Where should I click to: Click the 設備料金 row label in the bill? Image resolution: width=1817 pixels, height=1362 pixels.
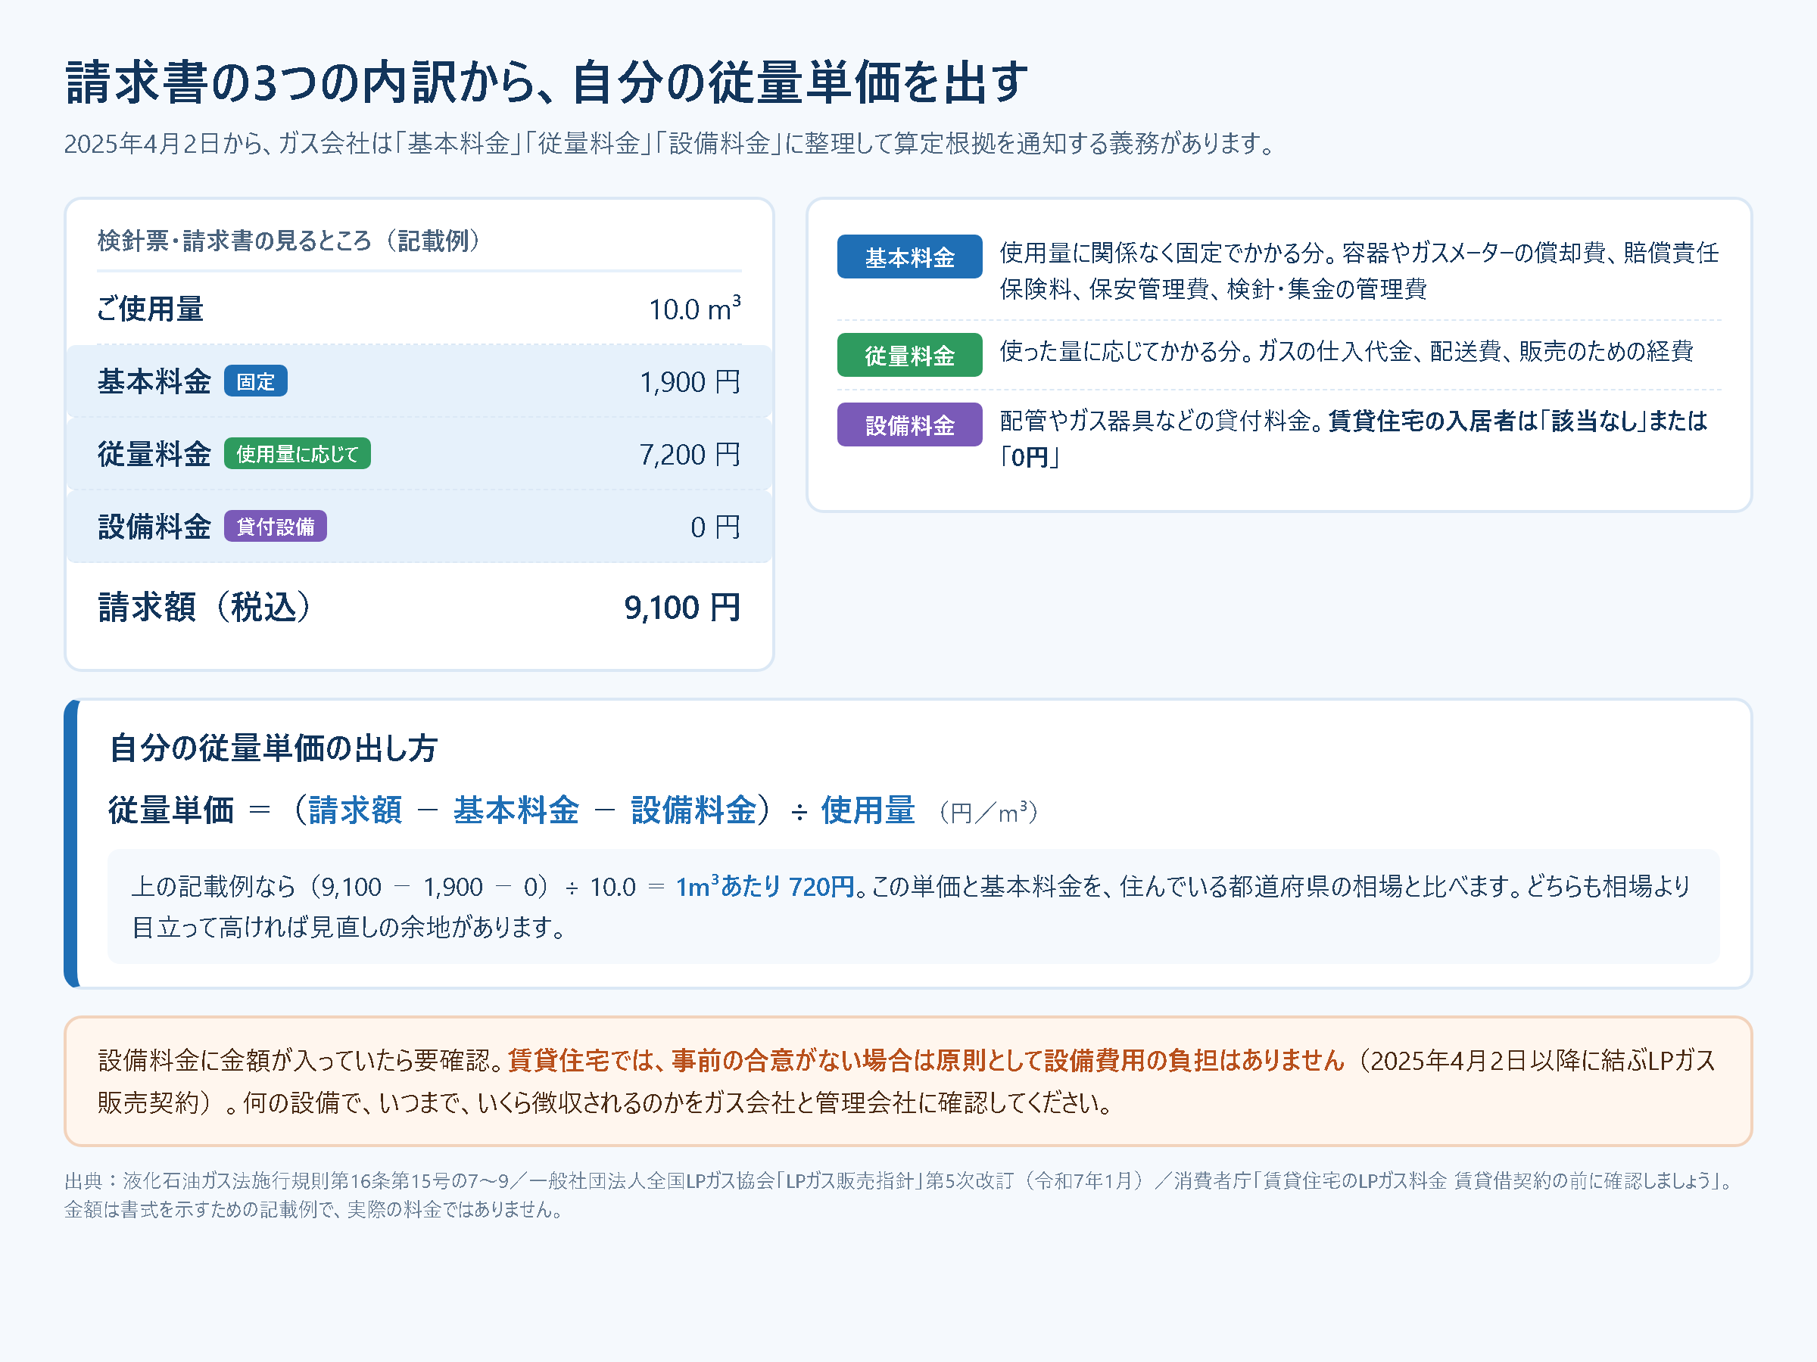pos(154,526)
